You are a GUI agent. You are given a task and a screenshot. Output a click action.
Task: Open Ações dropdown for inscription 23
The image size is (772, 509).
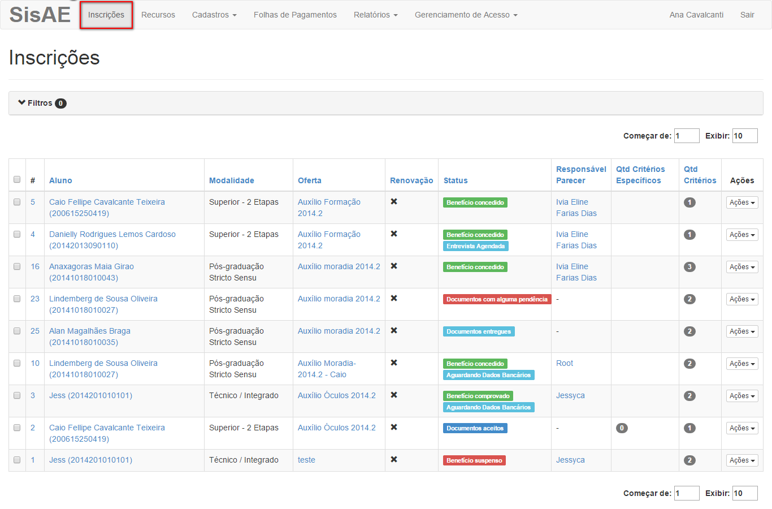pyautogui.click(x=742, y=299)
